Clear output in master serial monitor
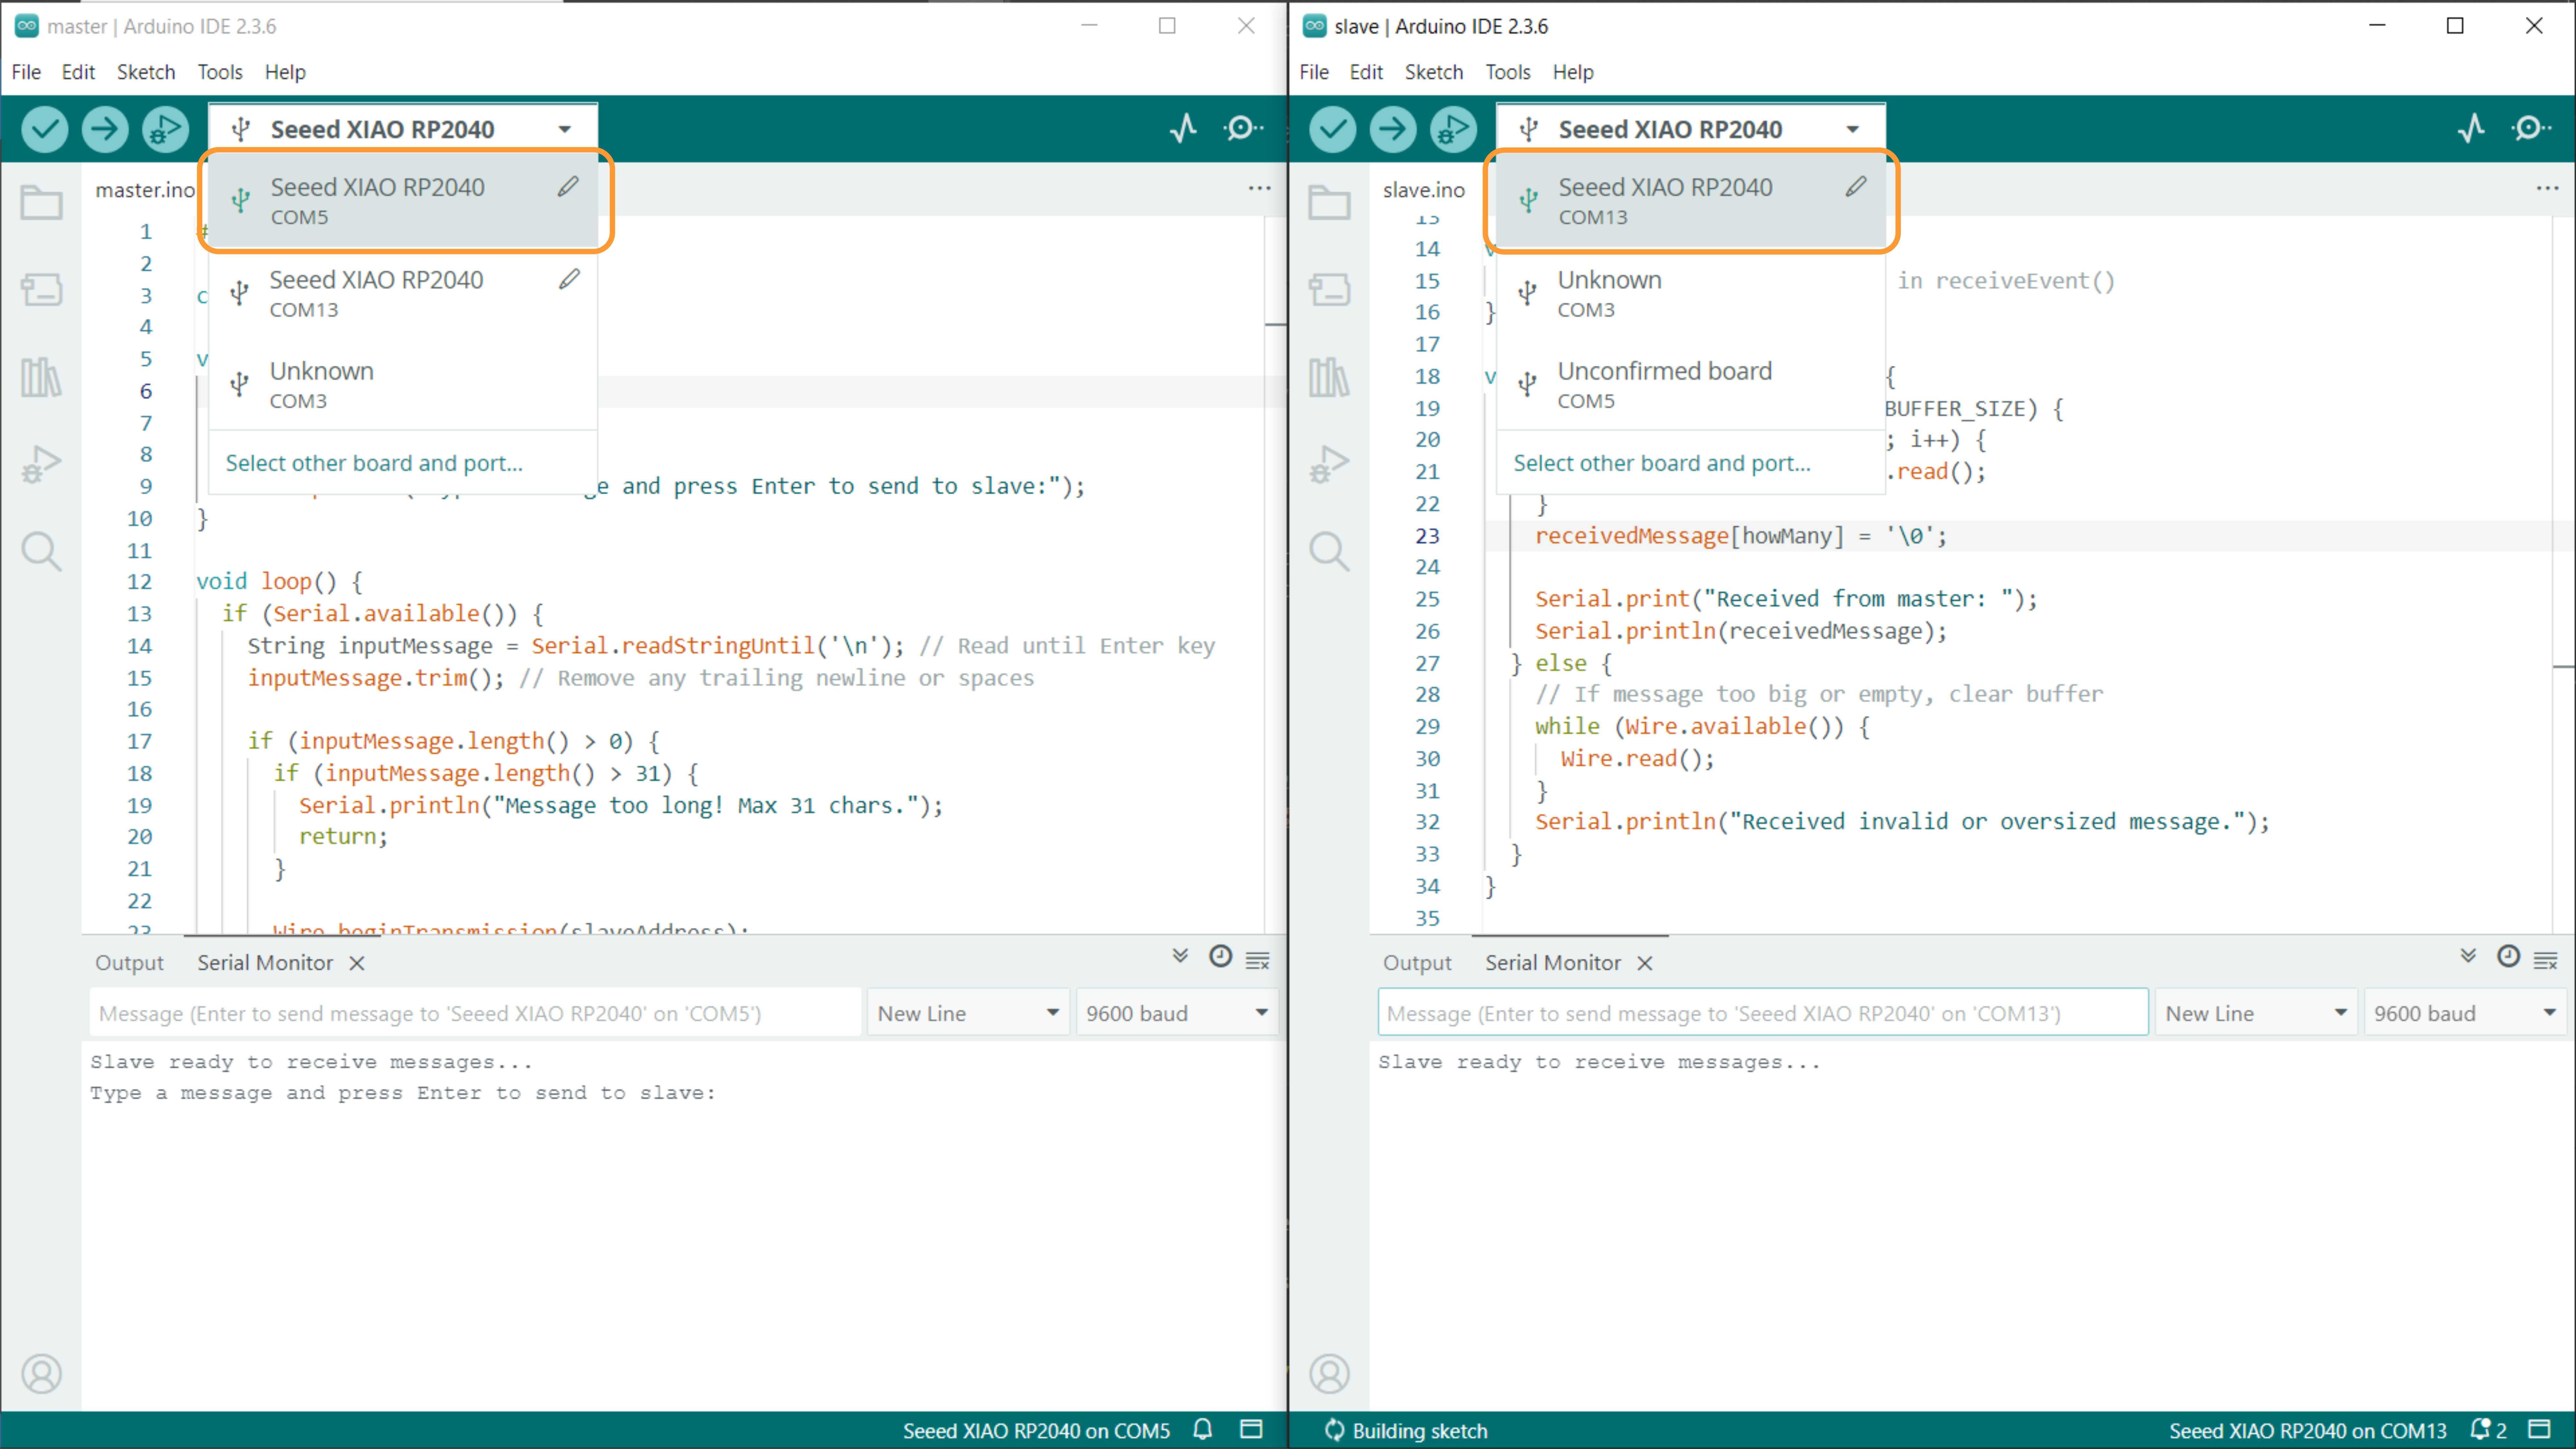Viewport: 2576px width, 1449px height. [1258, 961]
